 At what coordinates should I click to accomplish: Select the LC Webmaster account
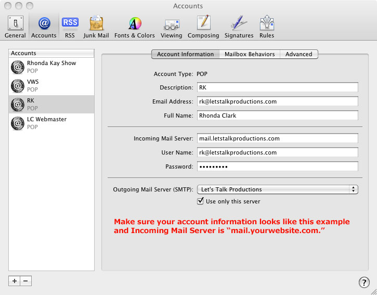(x=51, y=123)
